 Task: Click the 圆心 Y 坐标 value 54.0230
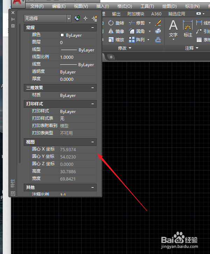point(78,157)
